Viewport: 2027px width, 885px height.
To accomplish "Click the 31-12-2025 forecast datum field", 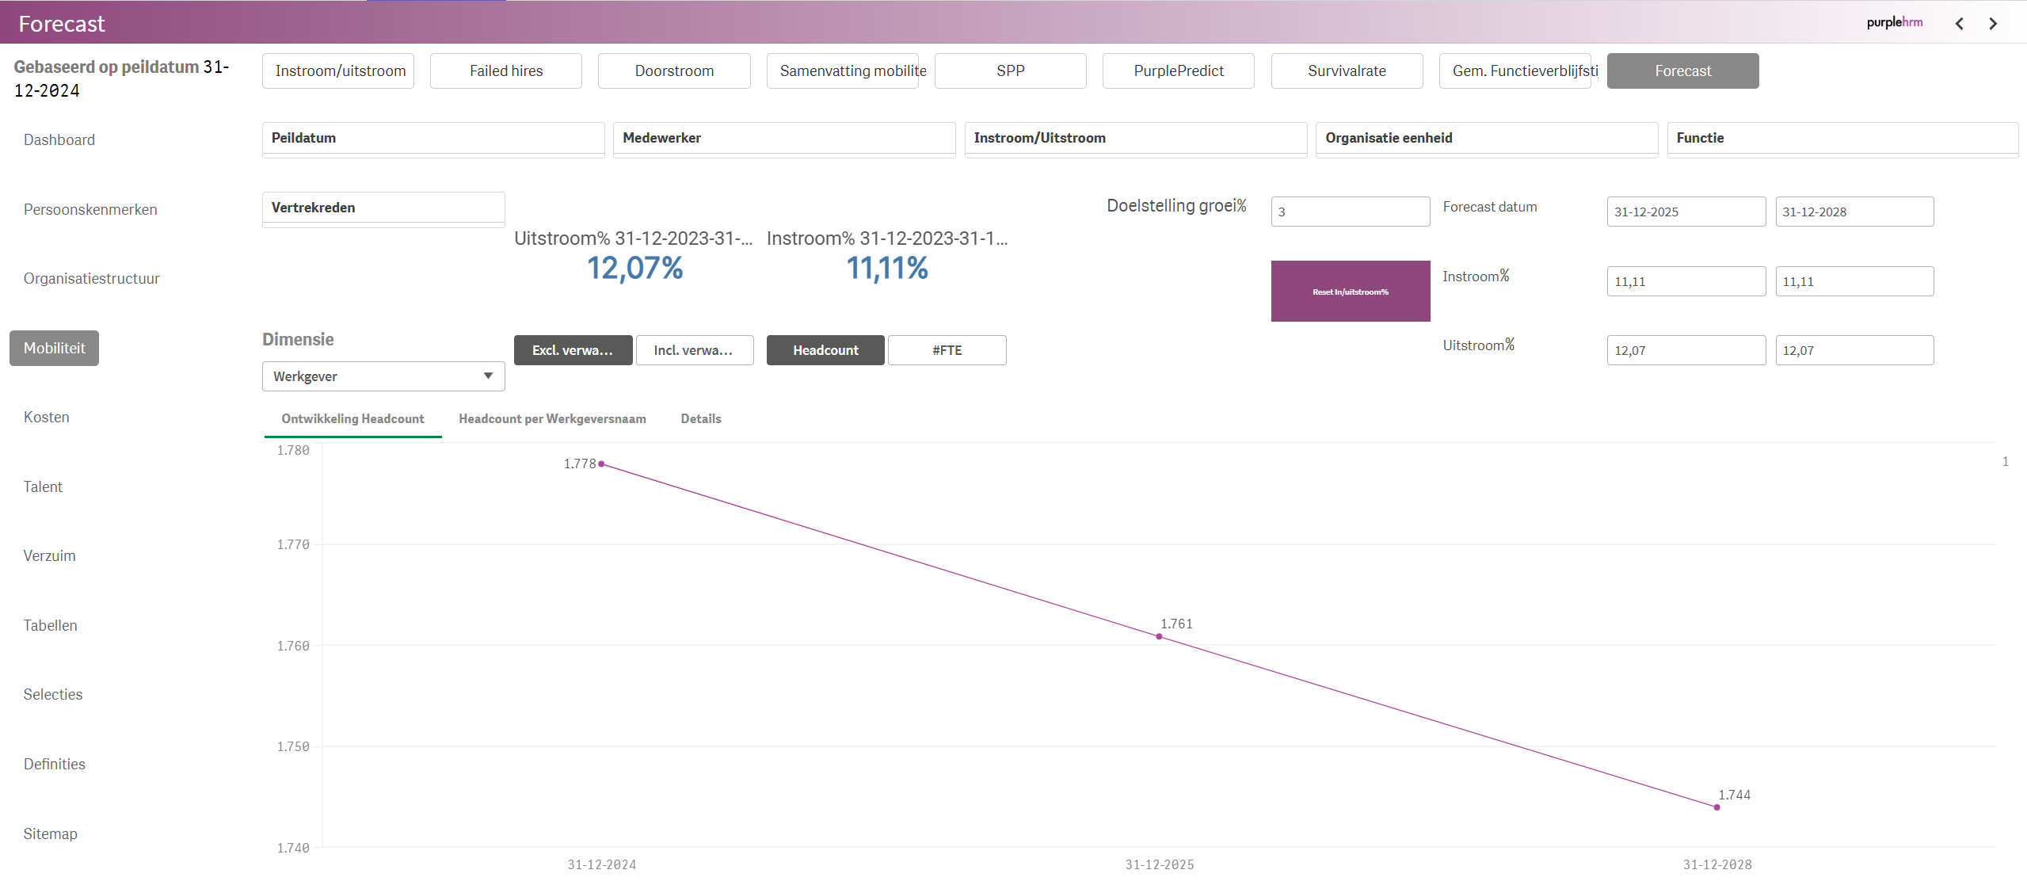I will pos(1686,212).
